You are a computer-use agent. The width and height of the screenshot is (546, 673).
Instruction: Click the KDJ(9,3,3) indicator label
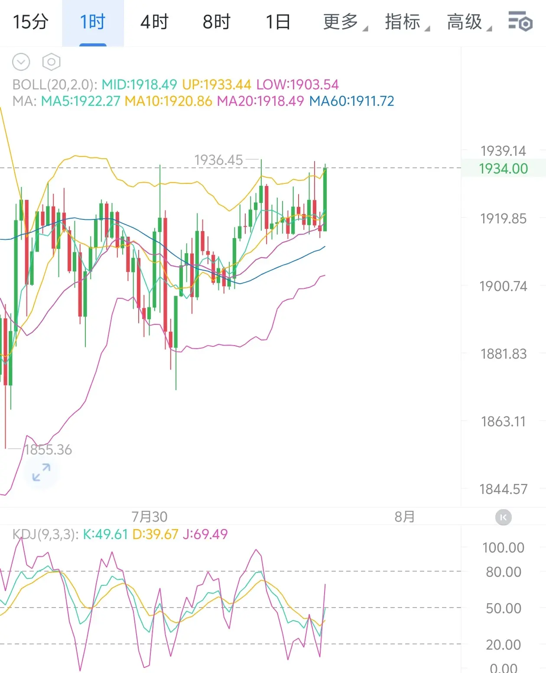[45, 534]
